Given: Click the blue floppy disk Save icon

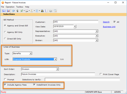Looking at the screenshot, I should point(4,11).
